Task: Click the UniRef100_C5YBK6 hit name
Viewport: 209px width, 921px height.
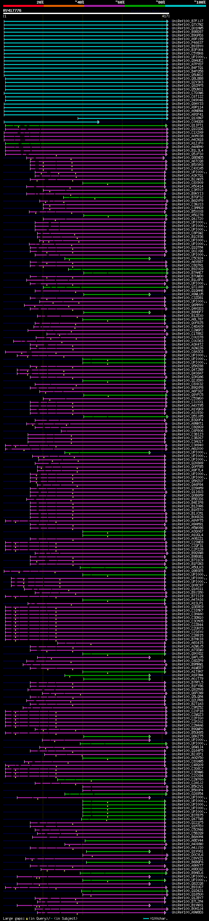Action: click(x=187, y=53)
